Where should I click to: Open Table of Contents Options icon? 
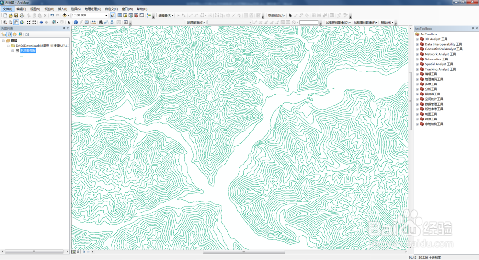pos(27,35)
